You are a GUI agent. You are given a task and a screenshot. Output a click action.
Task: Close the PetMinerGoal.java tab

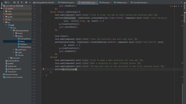[x=76, y=3]
